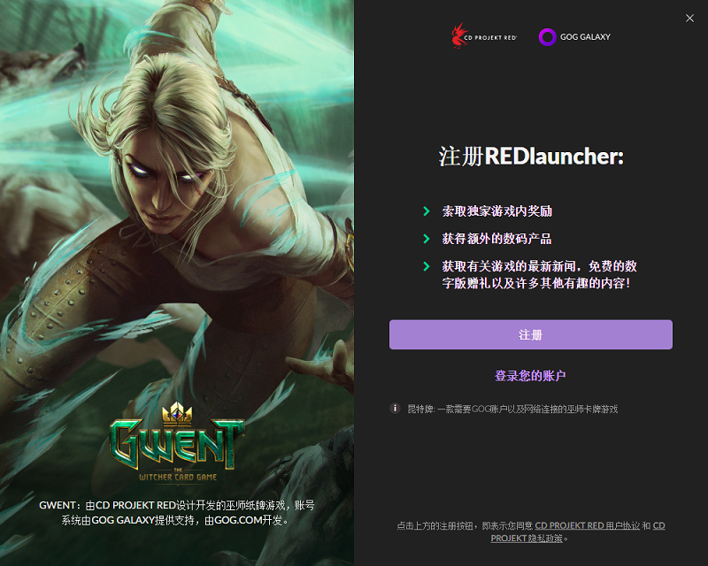Open the 登录您的账户 login link

530,376
